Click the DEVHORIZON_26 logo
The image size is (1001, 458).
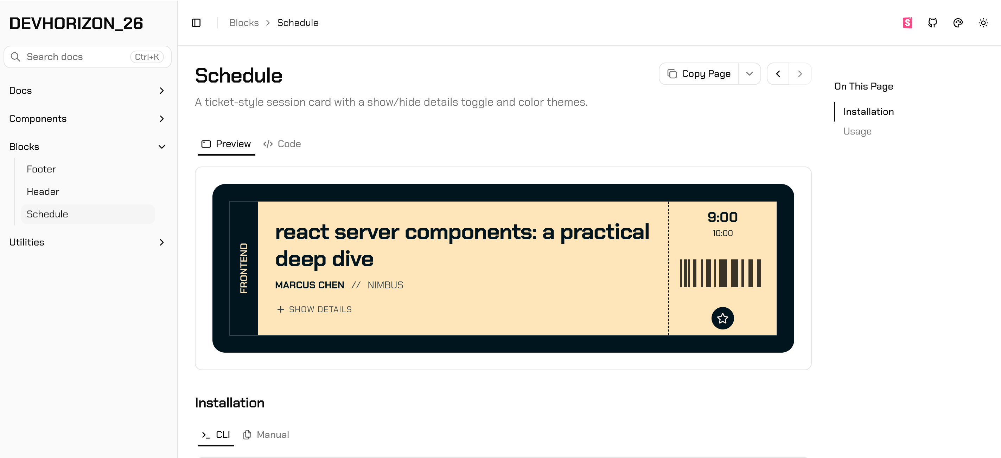[76, 24]
